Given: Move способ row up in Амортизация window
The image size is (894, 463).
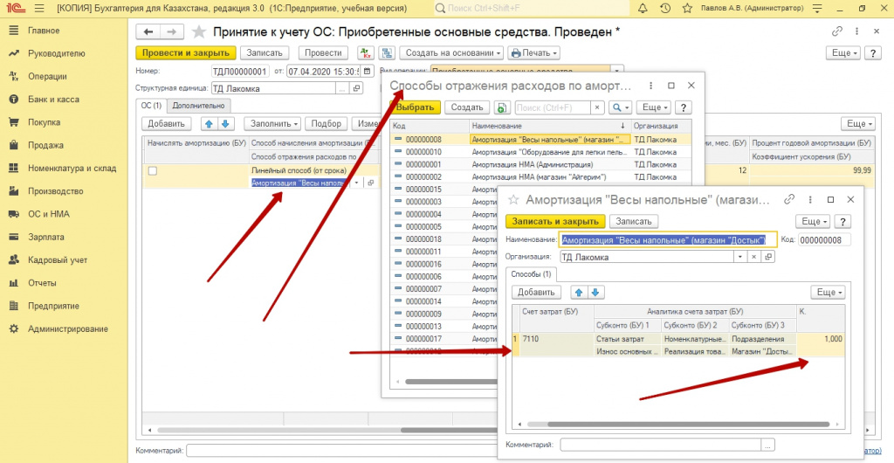Looking at the screenshot, I should click(x=580, y=293).
